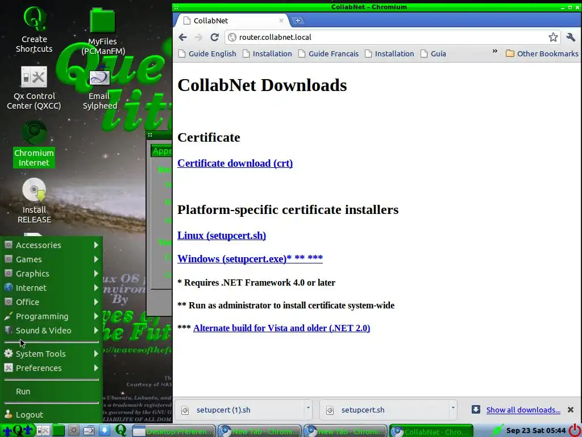Screen dimensions: 582x437
Task: Go back using the browser back arrow
Action: (182, 37)
